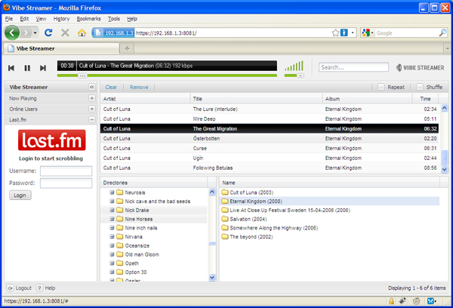The width and height of the screenshot is (453, 308).
Task: Sort playlist by Artist column
Action: click(x=145, y=99)
